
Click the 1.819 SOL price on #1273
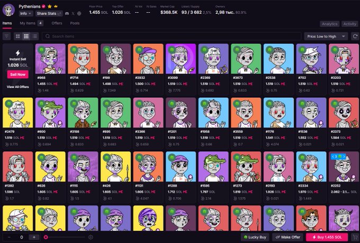(x=240, y=192)
